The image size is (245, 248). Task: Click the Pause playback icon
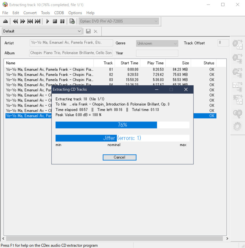click(x=62, y=21)
